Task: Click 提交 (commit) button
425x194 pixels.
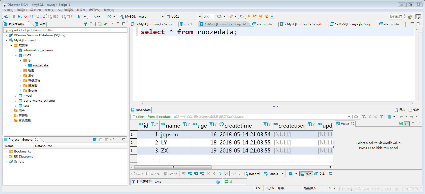Action: tap(54, 17)
